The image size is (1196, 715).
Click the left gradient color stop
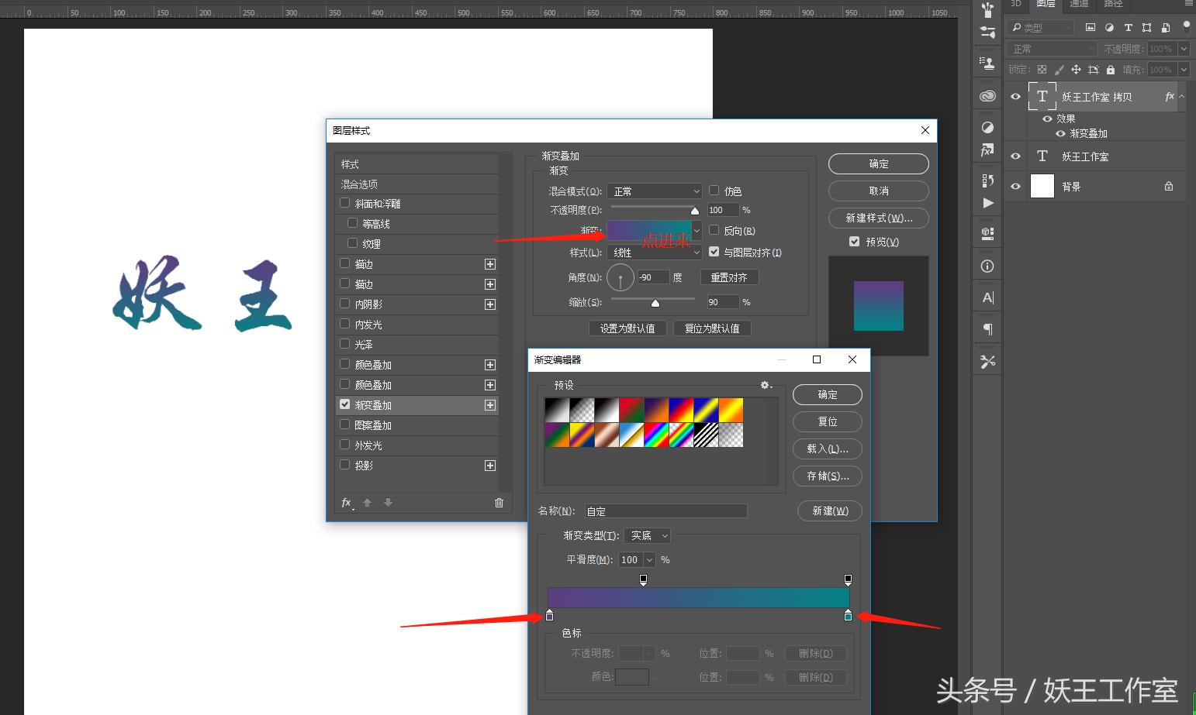tap(549, 615)
